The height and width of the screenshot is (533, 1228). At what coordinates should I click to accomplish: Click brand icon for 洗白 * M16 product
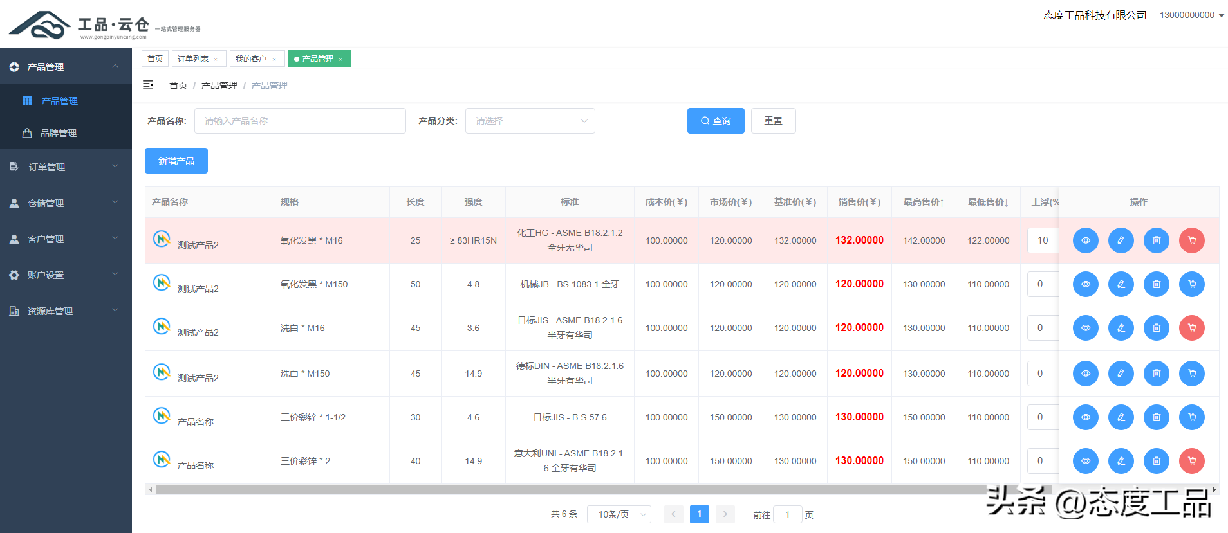point(162,327)
